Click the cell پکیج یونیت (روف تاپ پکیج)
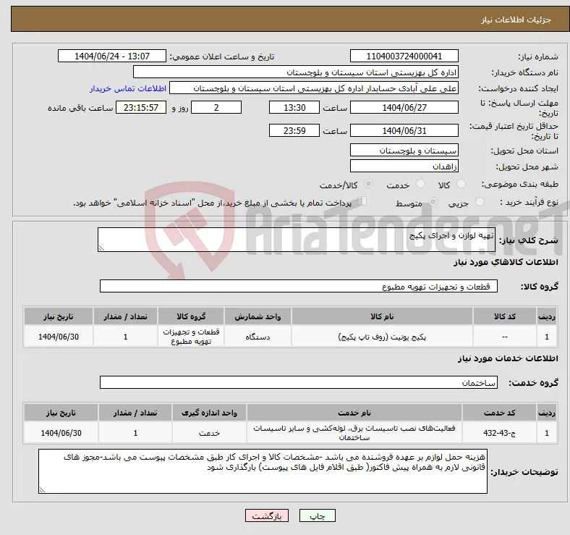Viewport: 570px width, 535px height. click(382, 337)
